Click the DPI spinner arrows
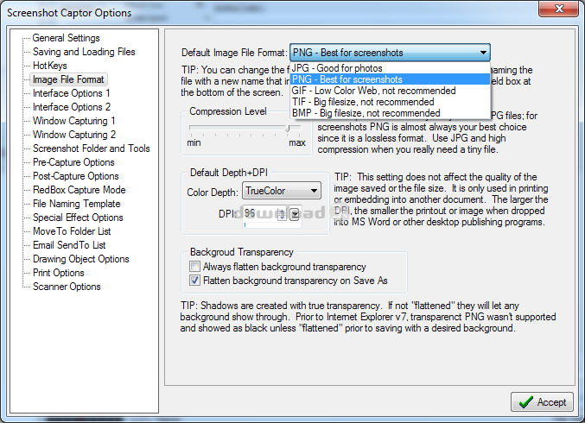The width and height of the screenshot is (585, 423). [x=282, y=214]
